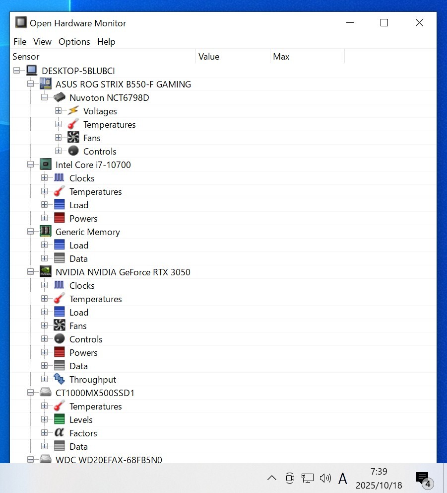
Task: Click the fan icon under Nuvoton NCT6798D
Action: (x=73, y=138)
